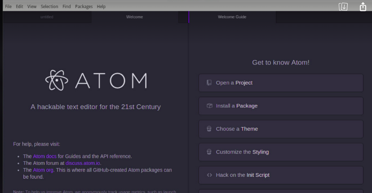Expand the Install a Package section
The height and width of the screenshot is (193, 372).
[x=281, y=106]
